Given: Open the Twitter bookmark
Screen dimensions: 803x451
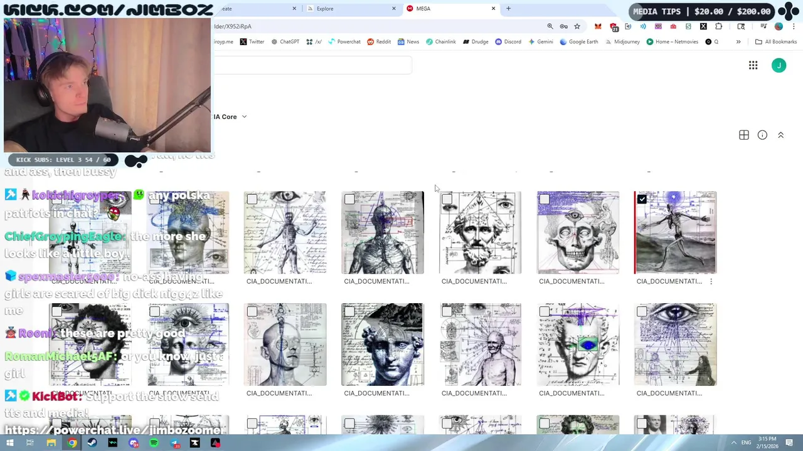Looking at the screenshot, I should point(252,41).
